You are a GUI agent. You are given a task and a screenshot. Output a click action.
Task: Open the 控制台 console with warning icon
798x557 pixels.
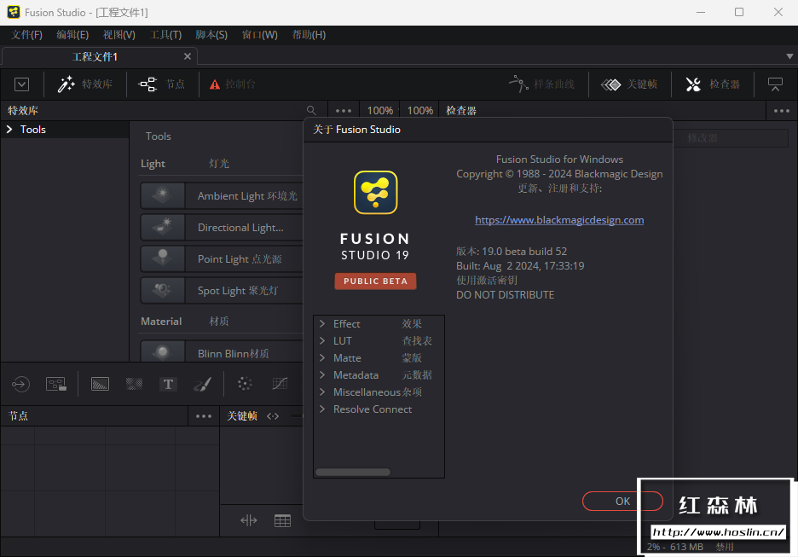pyautogui.click(x=232, y=84)
